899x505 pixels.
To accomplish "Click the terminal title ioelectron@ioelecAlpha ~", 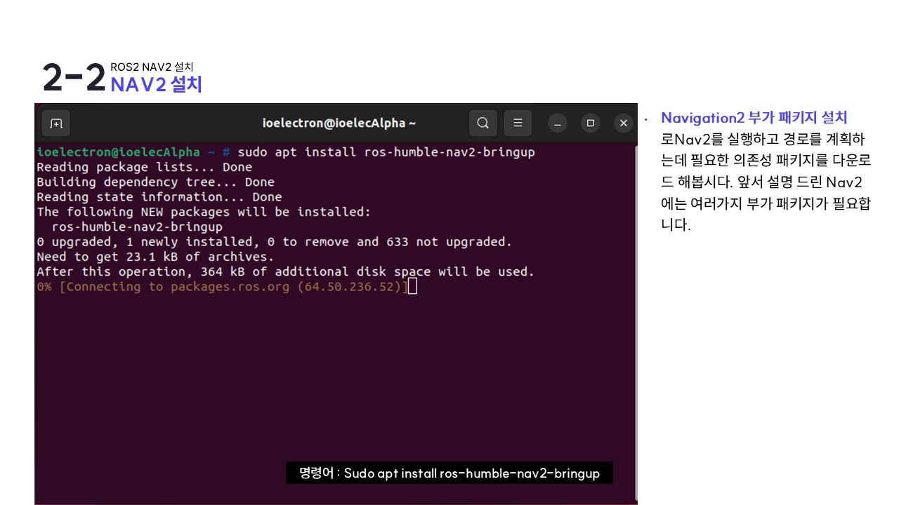I will click(x=339, y=123).
